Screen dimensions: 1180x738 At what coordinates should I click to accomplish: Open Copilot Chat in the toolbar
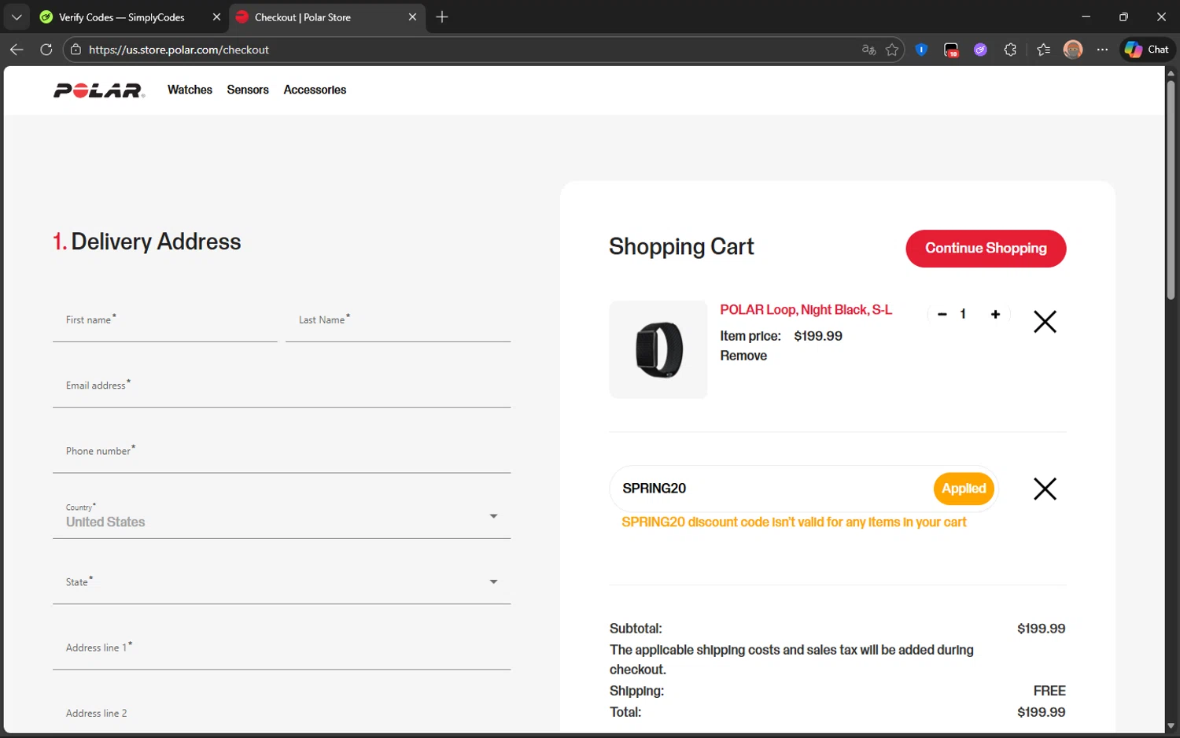click(1147, 50)
